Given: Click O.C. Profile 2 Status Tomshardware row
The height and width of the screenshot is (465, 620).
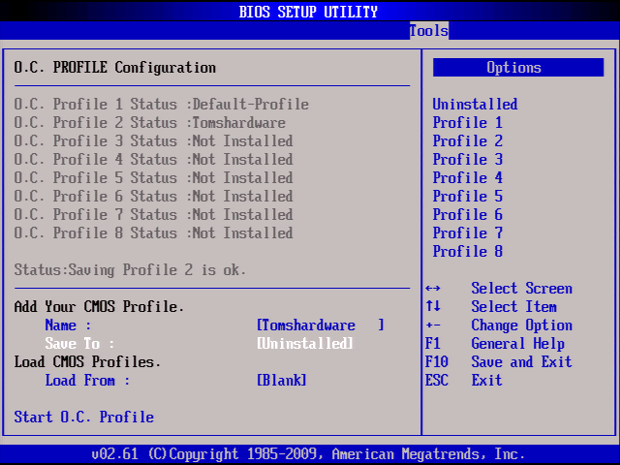Looking at the screenshot, I should point(150,123).
